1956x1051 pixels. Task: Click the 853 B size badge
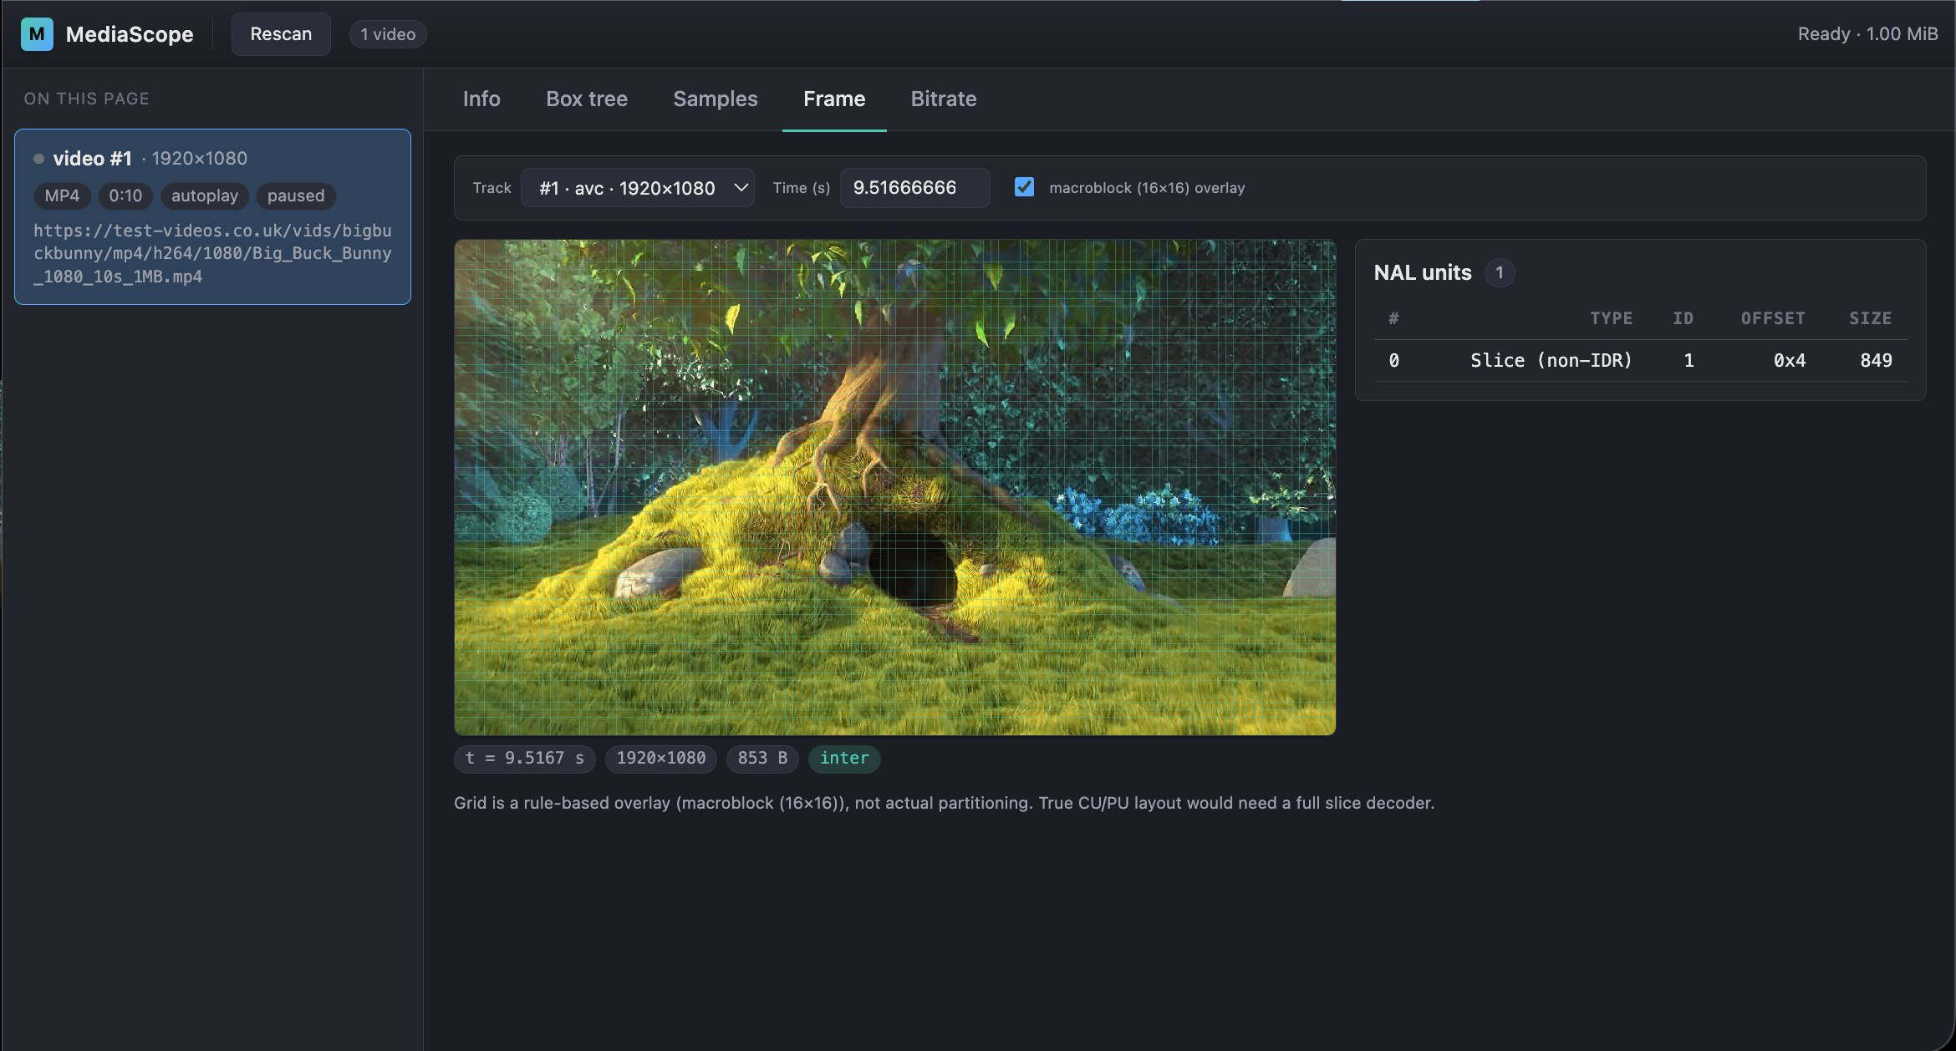point(762,759)
